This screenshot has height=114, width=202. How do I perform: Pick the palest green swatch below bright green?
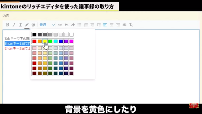(x=50, y=48)
